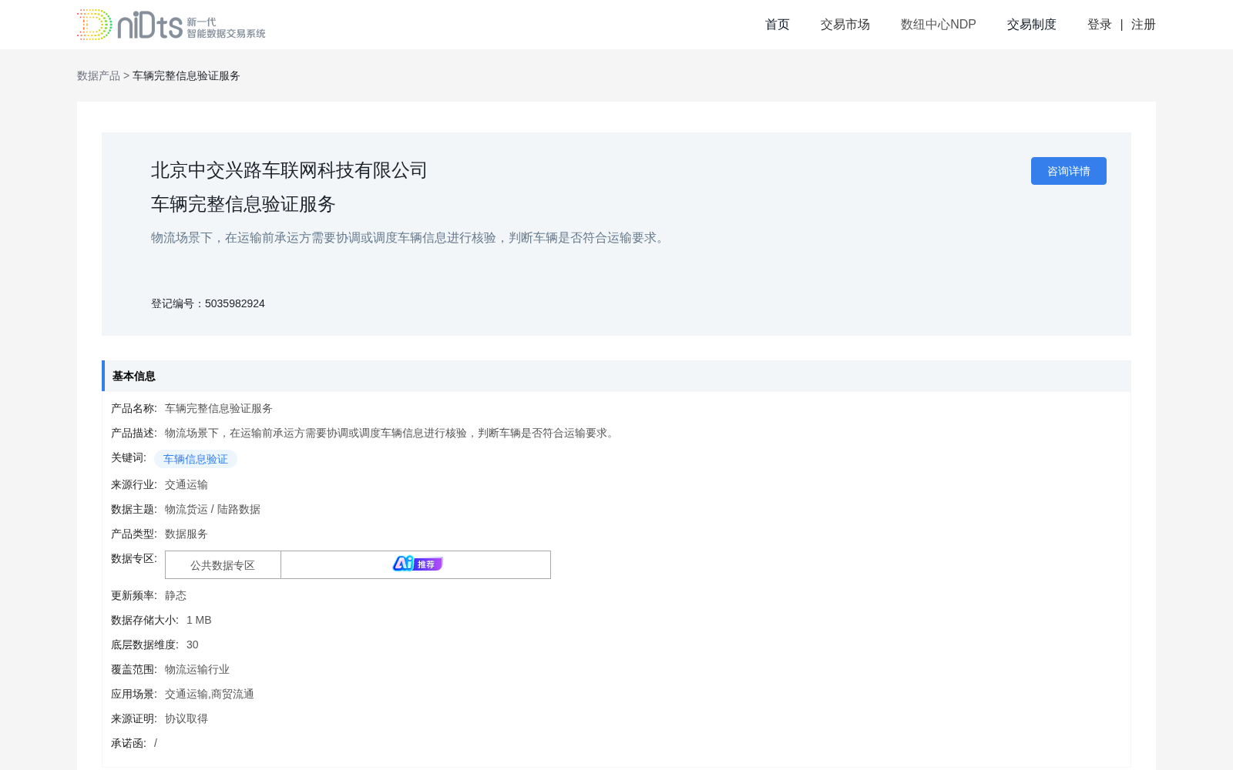Image resolution: width=1233 pixels, height=770 pixels.
Task: Click the 覆盖范围 value 物流运输行业
Action: pyautogui.click(x=197, y=669)
